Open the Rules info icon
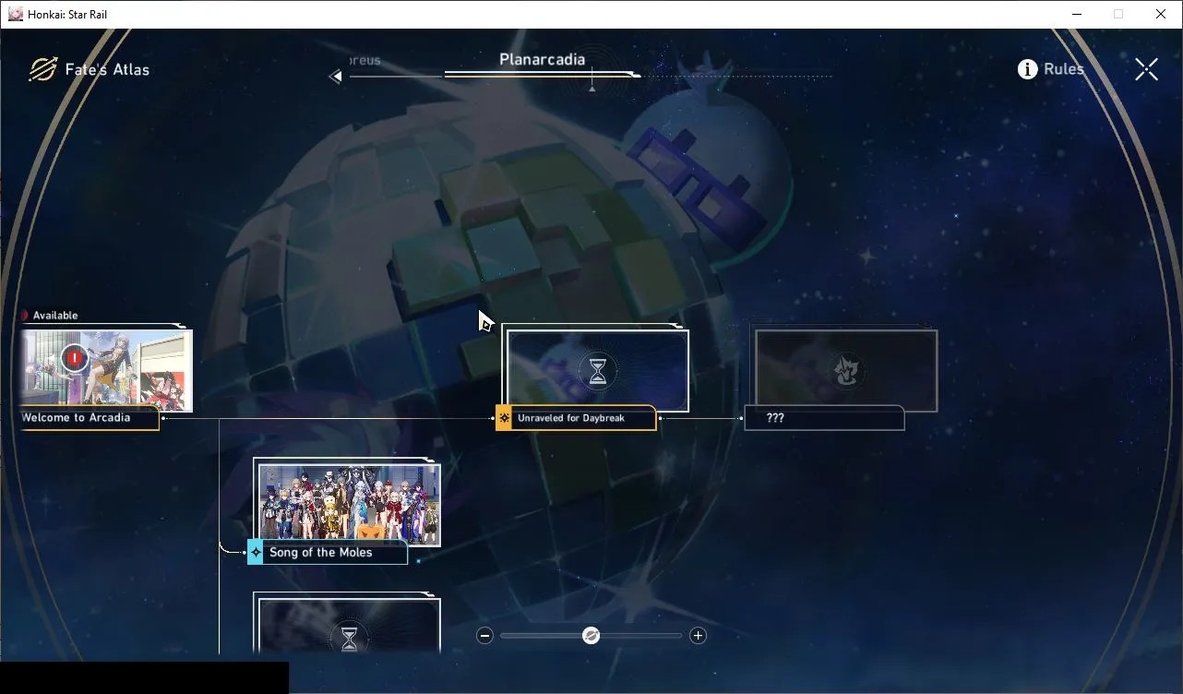This screenshot has width=1183, height=694. click(1027, 69)
